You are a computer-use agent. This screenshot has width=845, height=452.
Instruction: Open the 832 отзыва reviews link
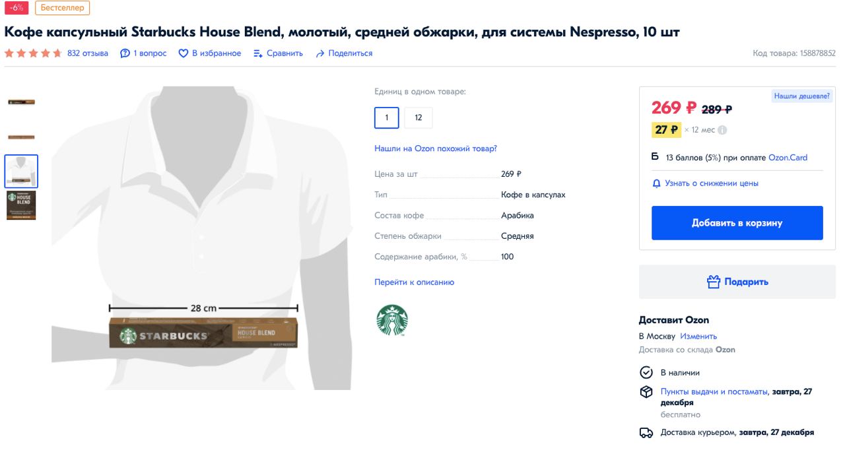click(88, 53)
